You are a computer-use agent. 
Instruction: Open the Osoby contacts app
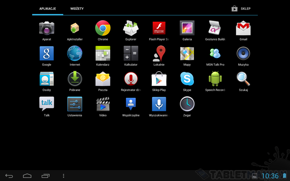(x=47, y=79)
